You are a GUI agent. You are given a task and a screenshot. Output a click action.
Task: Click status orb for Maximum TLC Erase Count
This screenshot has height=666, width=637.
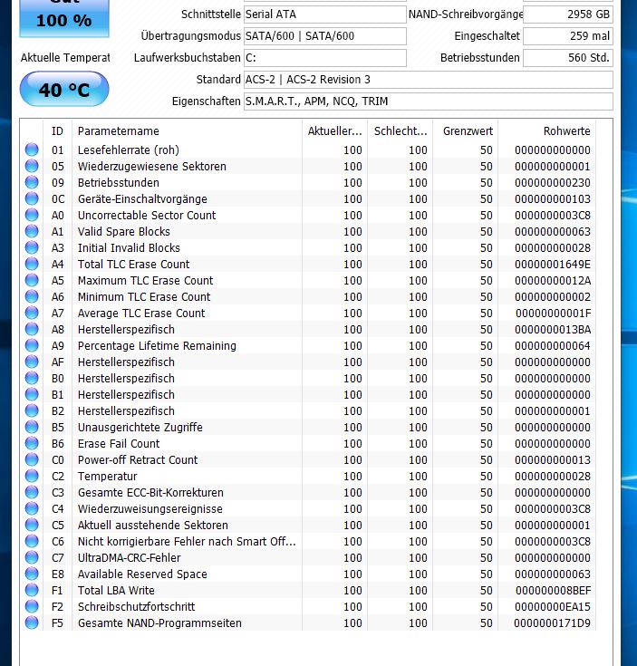pyautogui.click(x=32, y=280)
